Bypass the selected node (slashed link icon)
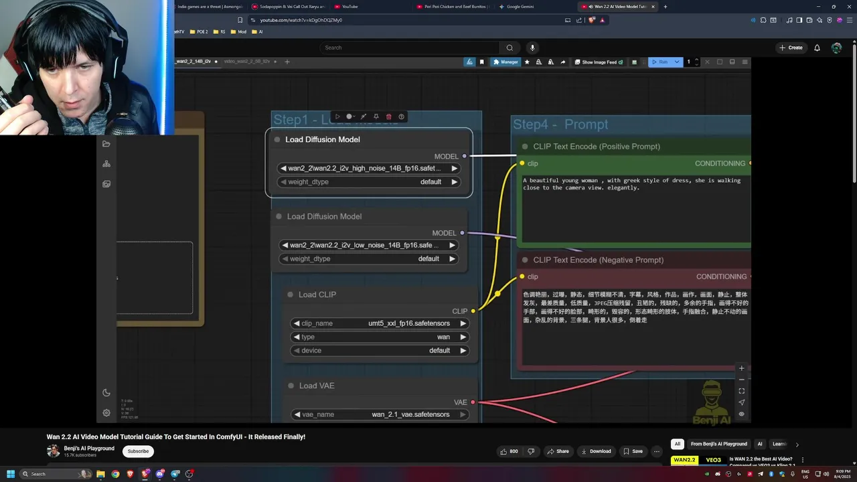This screenshot has height=482, width=857. coord(364,116)
